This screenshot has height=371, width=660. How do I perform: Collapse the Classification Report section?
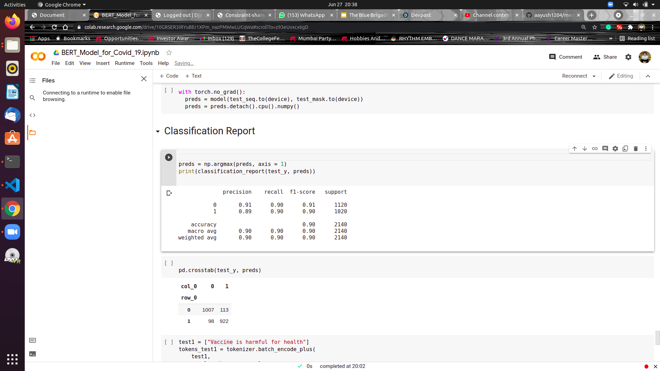pyautogui.click(x=158, y=131)
